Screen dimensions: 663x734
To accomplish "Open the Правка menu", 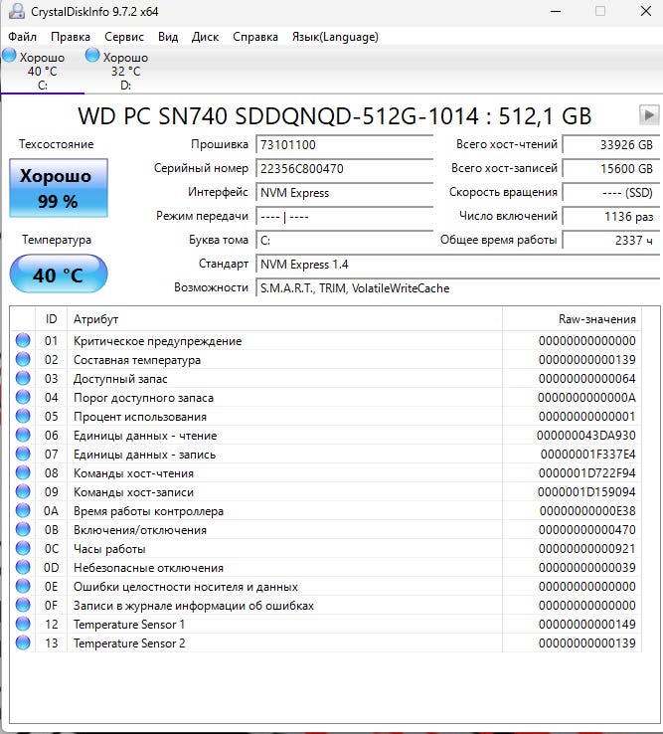I will coord(71,37).
